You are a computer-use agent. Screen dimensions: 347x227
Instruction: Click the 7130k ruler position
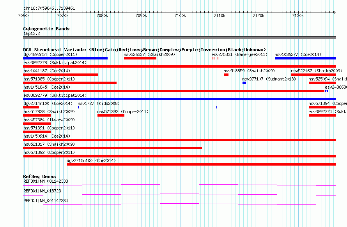click(298, 16)
